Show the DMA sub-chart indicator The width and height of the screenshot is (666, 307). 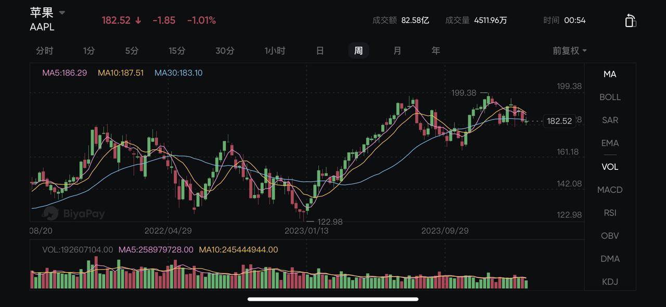pos(610,258)
